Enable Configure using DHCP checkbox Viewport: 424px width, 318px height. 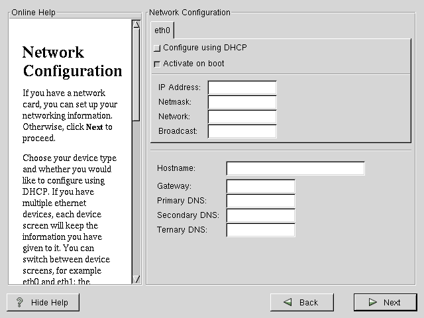(x=157, y=48)
